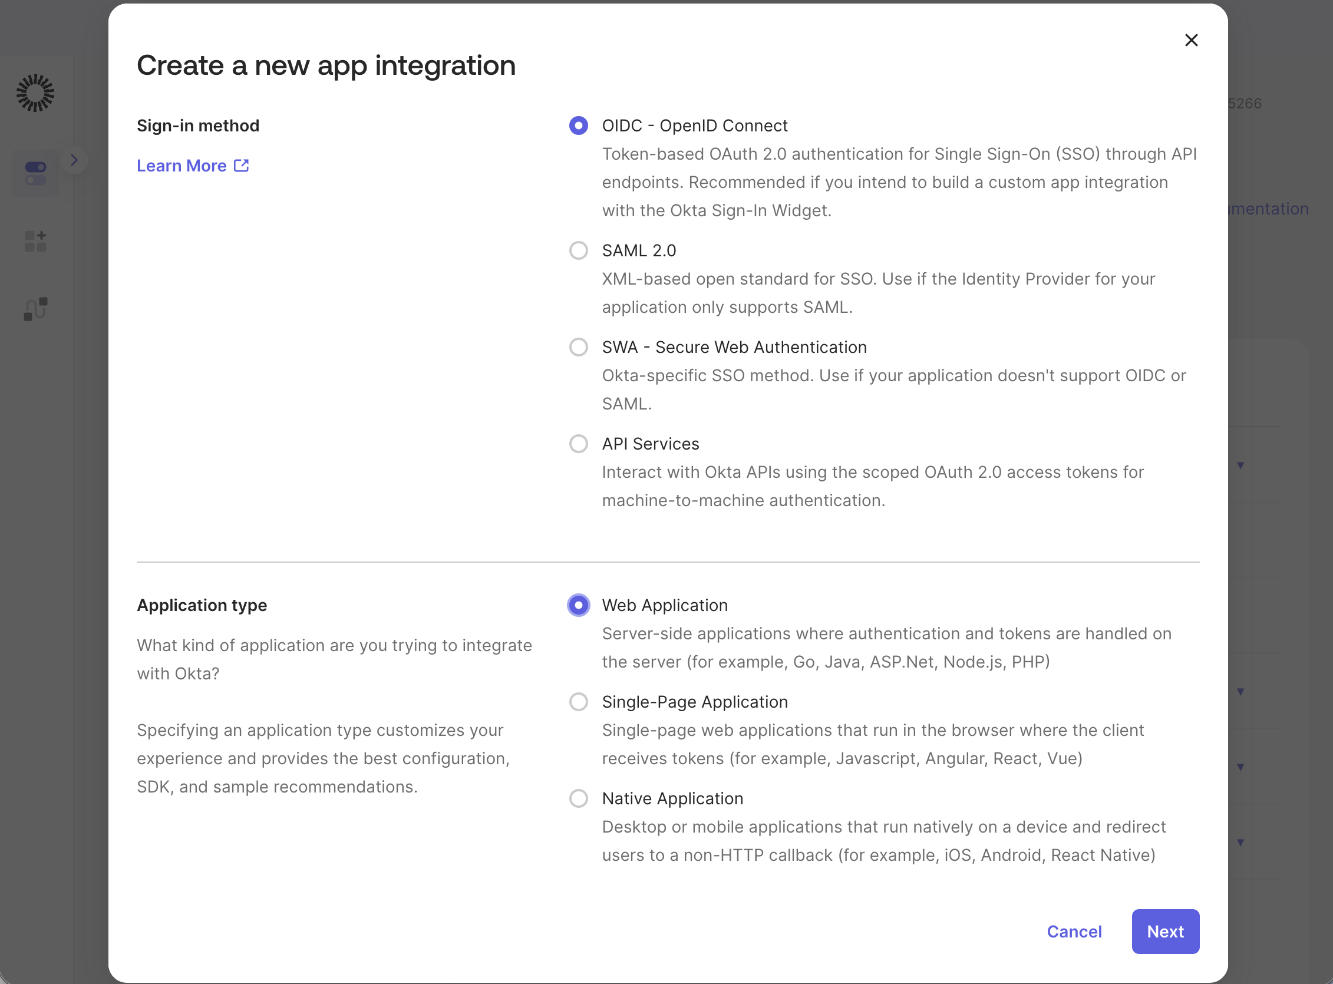The width and height of the screenshot is (1333, 984).
Task: Expand the sidebar with the chevron arrow
Action: click(74, 160)
